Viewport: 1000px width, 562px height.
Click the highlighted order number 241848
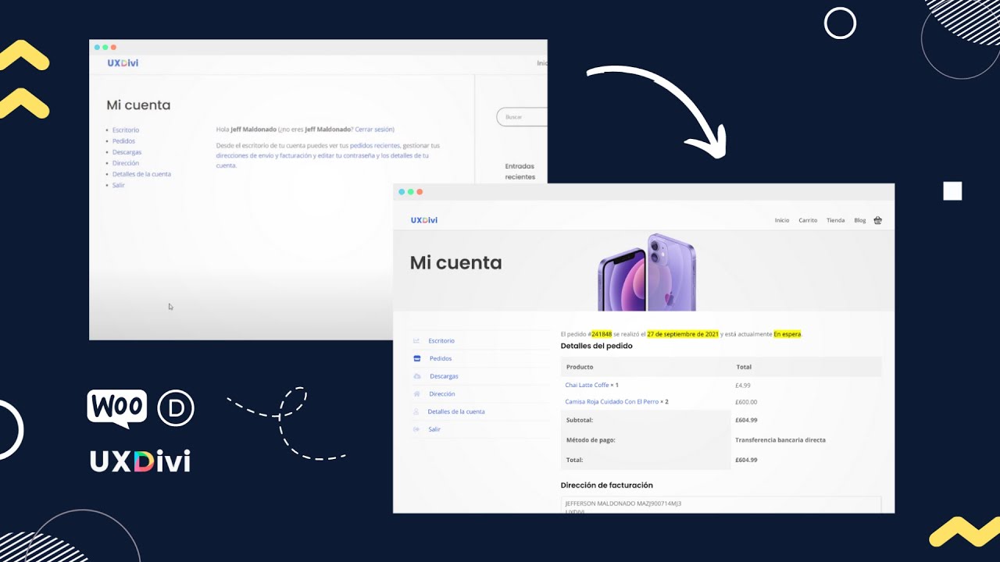(x=602, y=334)
